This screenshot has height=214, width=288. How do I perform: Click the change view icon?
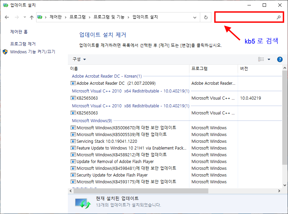(x=261, y=59)
